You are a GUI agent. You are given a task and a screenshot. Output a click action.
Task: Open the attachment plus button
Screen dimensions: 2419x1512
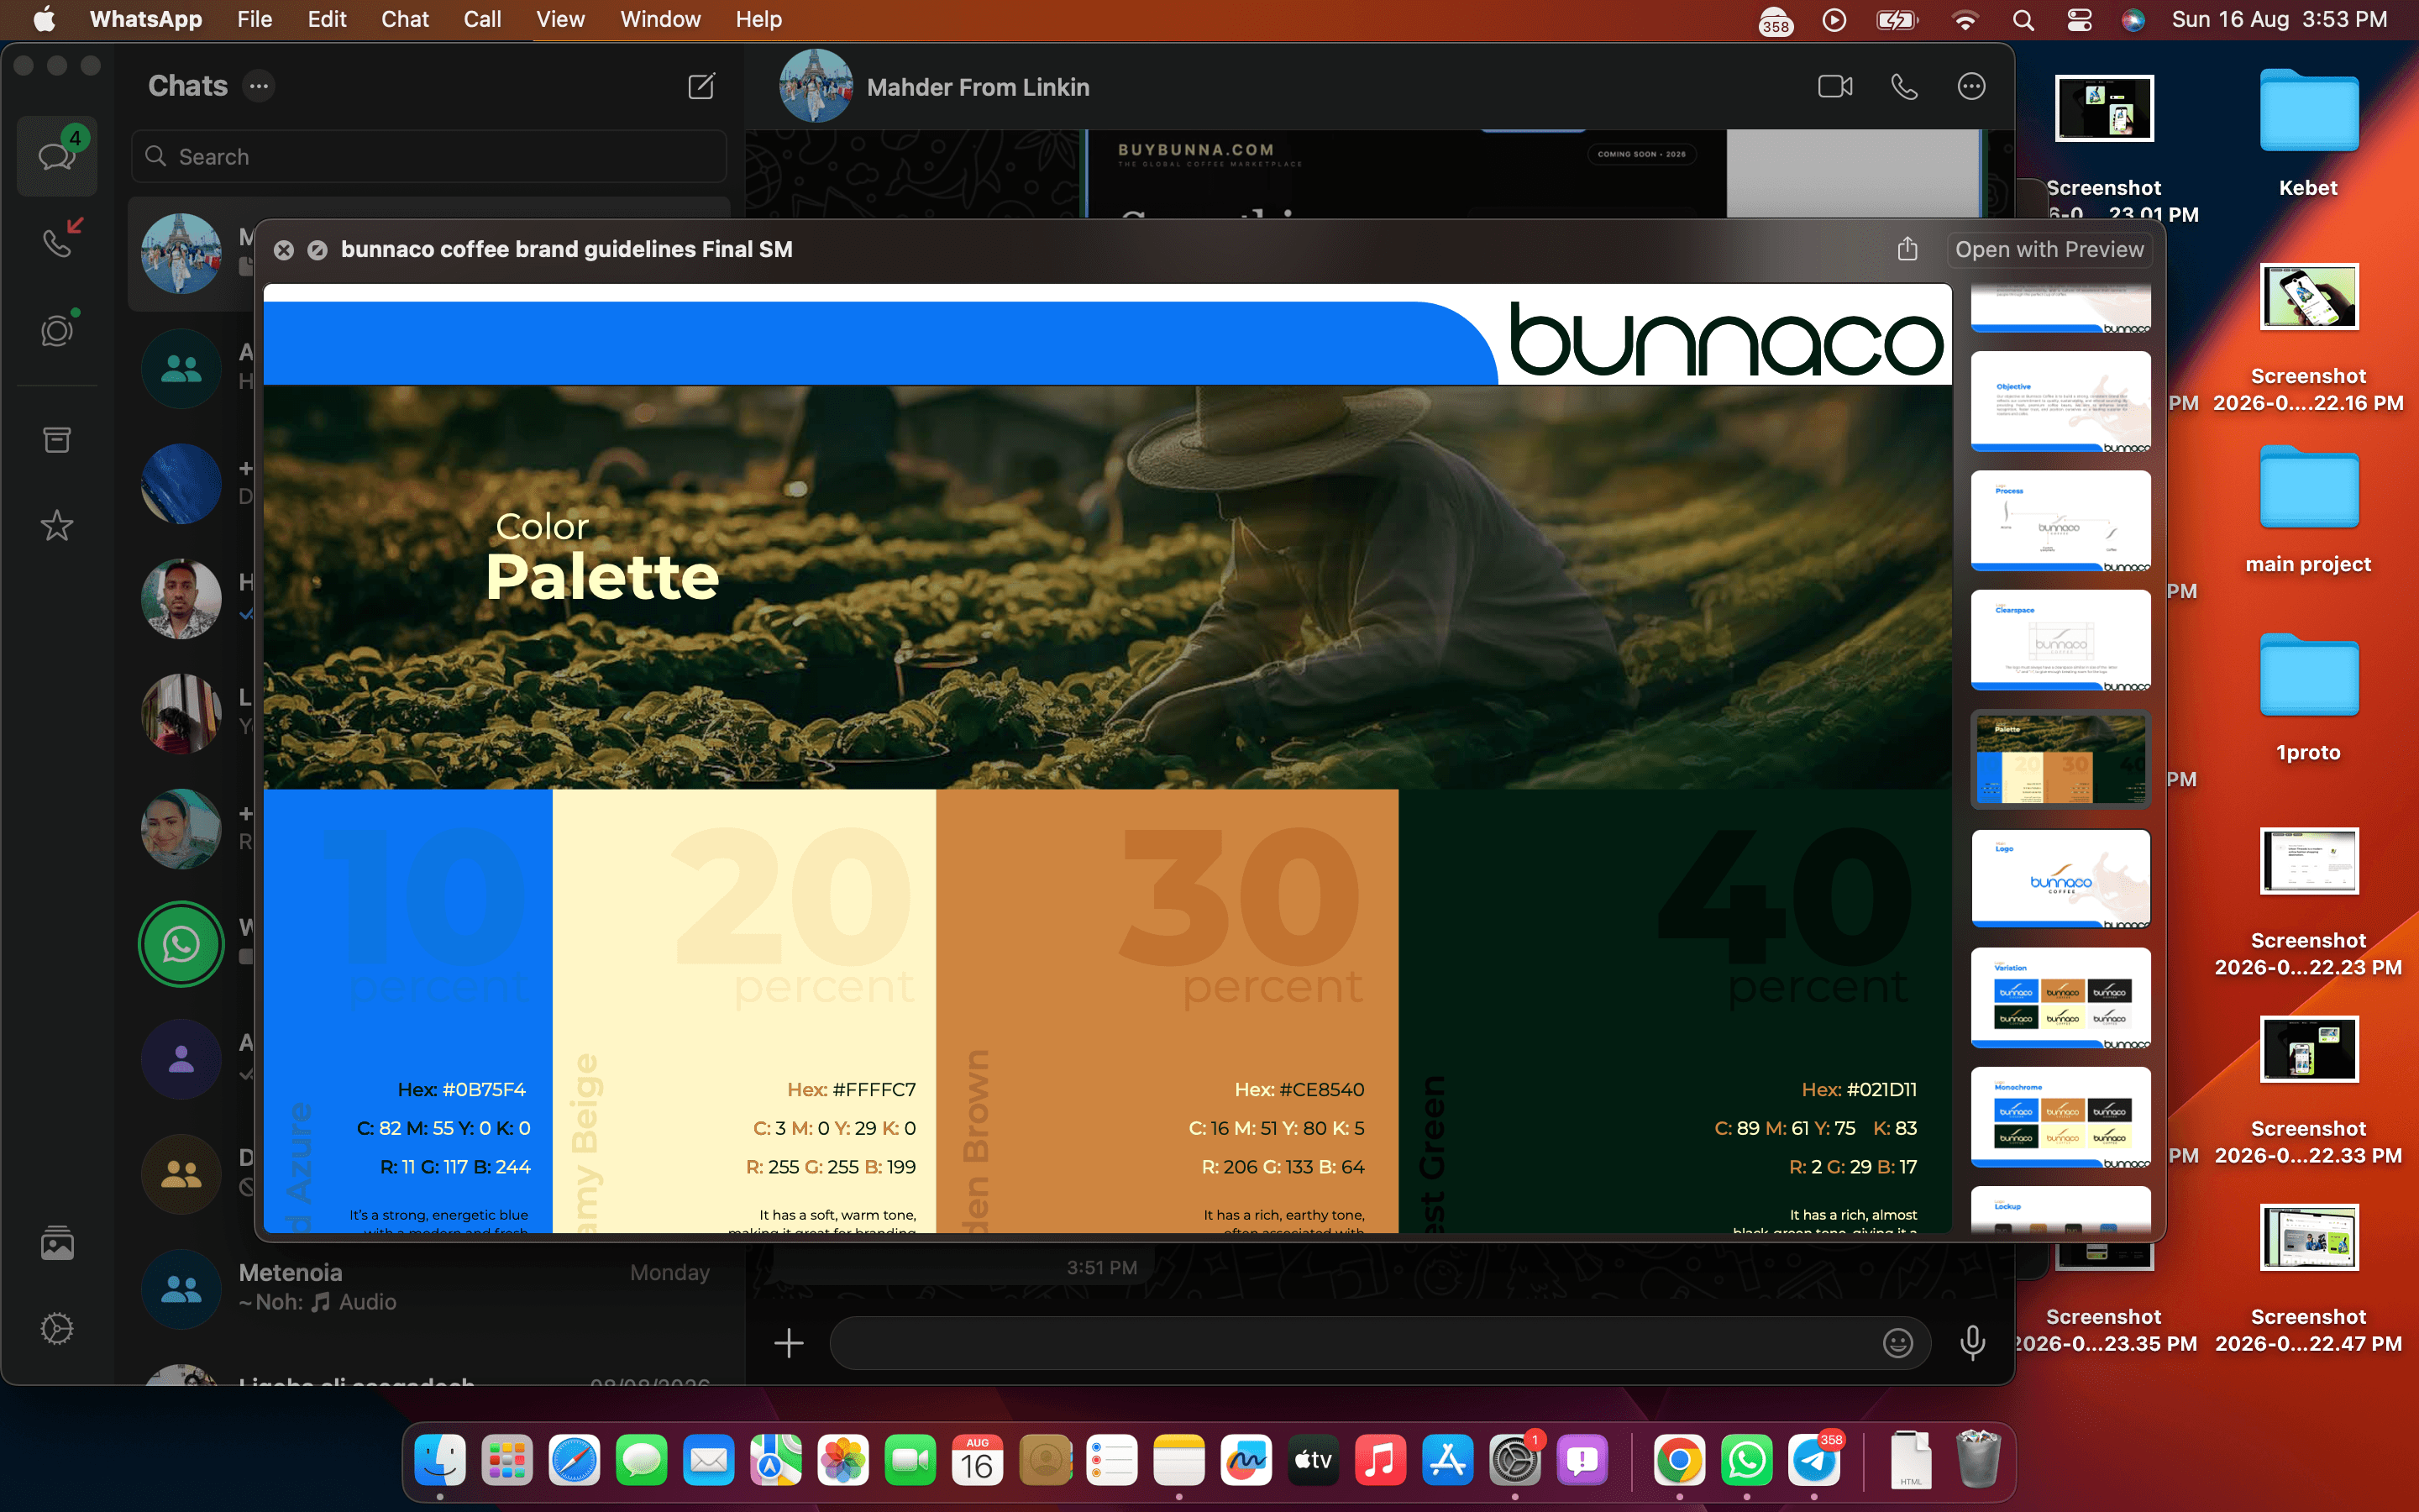click(x=789, y=1343)
